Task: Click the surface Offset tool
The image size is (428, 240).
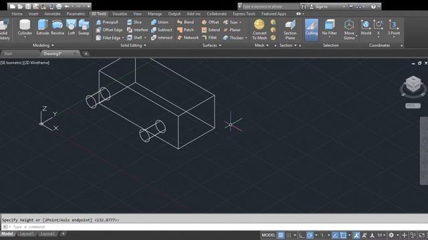Action: 211,22
